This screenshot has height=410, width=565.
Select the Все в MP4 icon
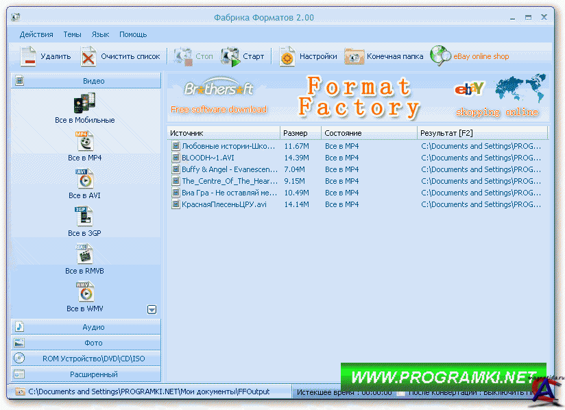coord(85,141)
